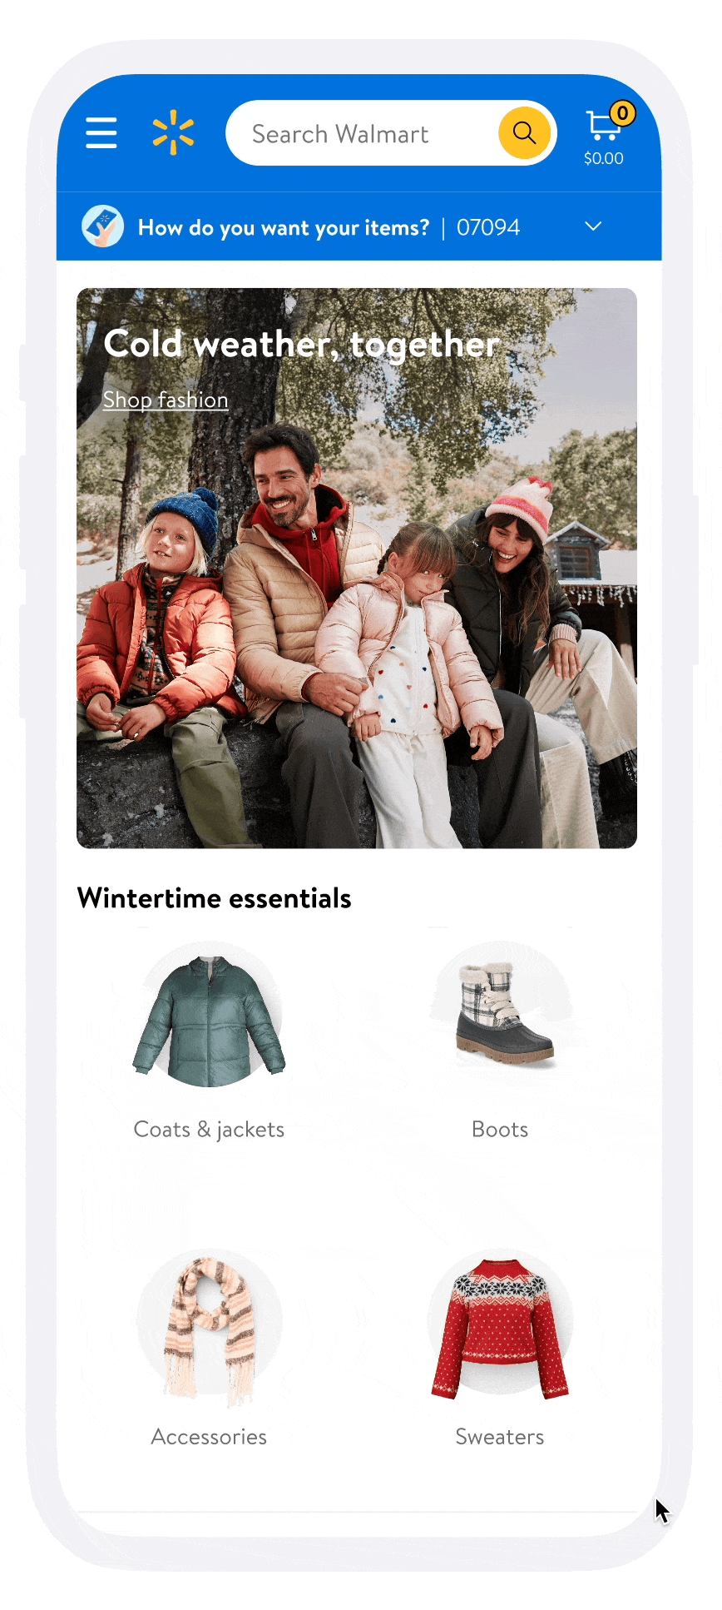
Task: View the $0.00 cart total
Action: click(604, 158)
